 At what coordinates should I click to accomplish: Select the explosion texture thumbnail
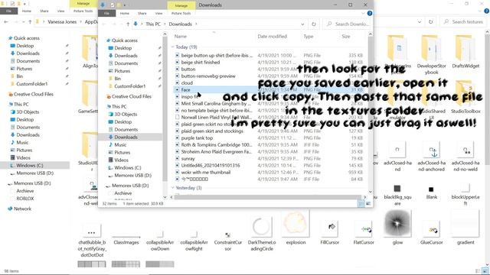point(296,228)
